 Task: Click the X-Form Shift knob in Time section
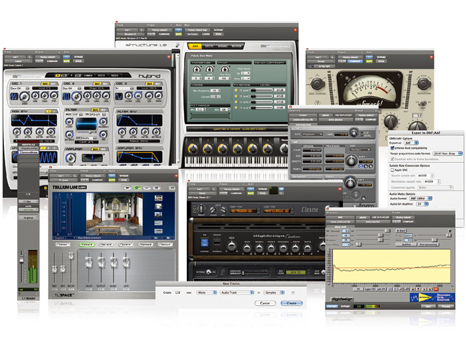[x=352, y=161]
